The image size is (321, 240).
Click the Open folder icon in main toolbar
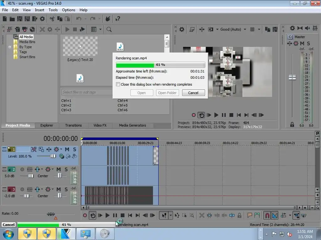(12, 19)
